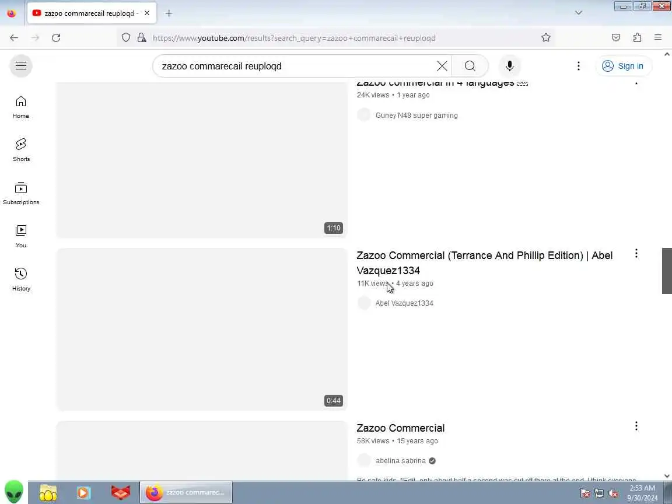This screenshot has height=504, width=672.
Task: Open the YouTube guide hamburger menu
Action: click(21, 66)
